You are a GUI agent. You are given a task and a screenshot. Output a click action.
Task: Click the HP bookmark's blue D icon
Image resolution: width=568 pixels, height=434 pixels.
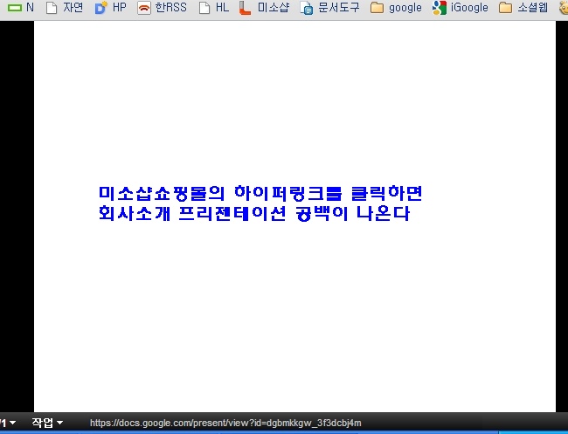coord(101,8)
